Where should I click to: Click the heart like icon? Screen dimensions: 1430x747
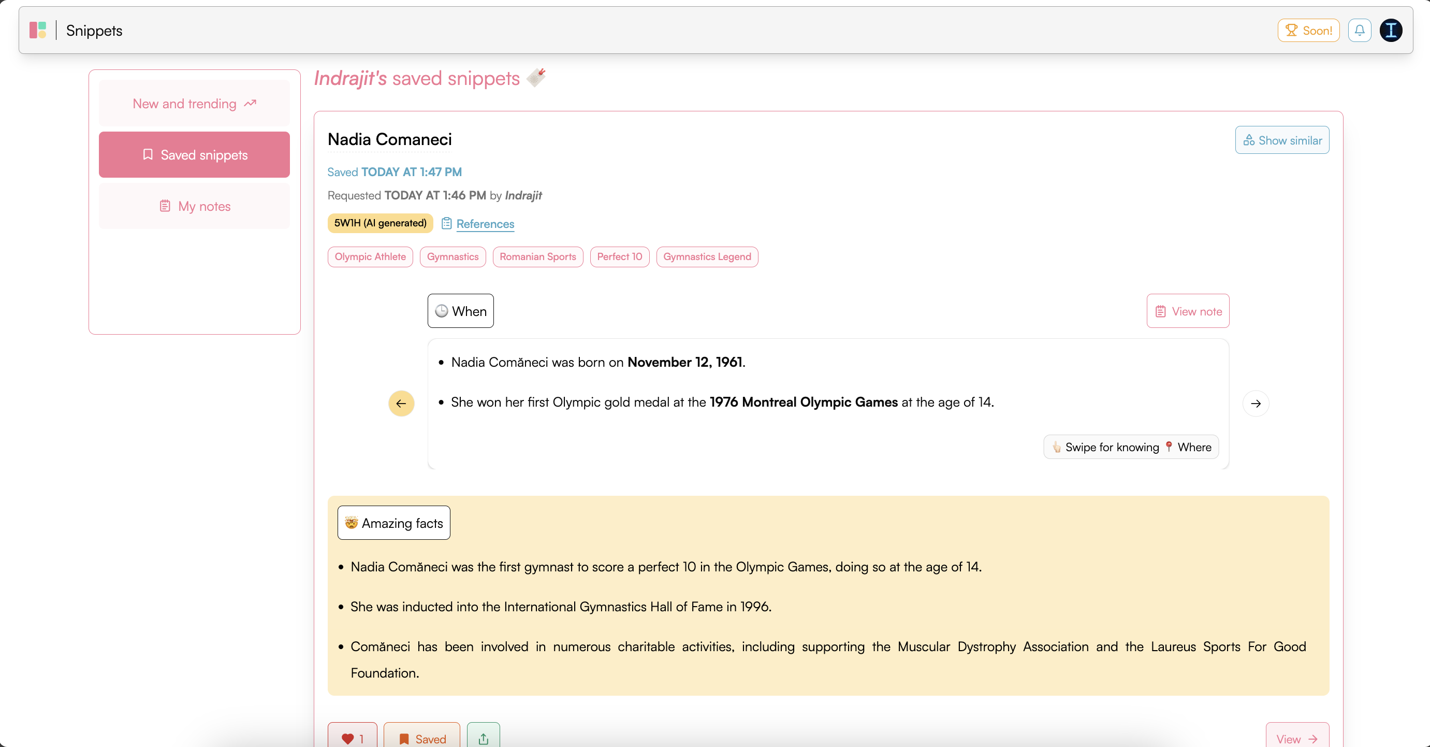click(x=348, y=738)
